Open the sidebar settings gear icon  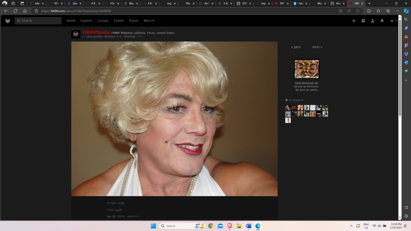pyautogui.click(x=406, y=216)
